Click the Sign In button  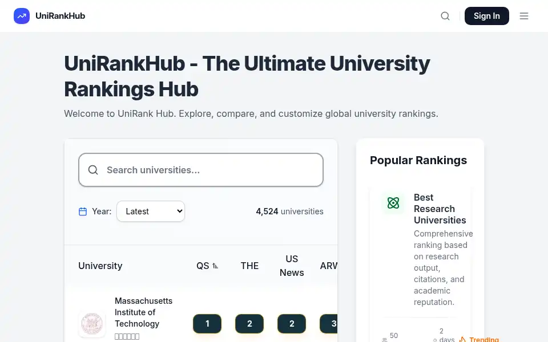coord(486,16)
